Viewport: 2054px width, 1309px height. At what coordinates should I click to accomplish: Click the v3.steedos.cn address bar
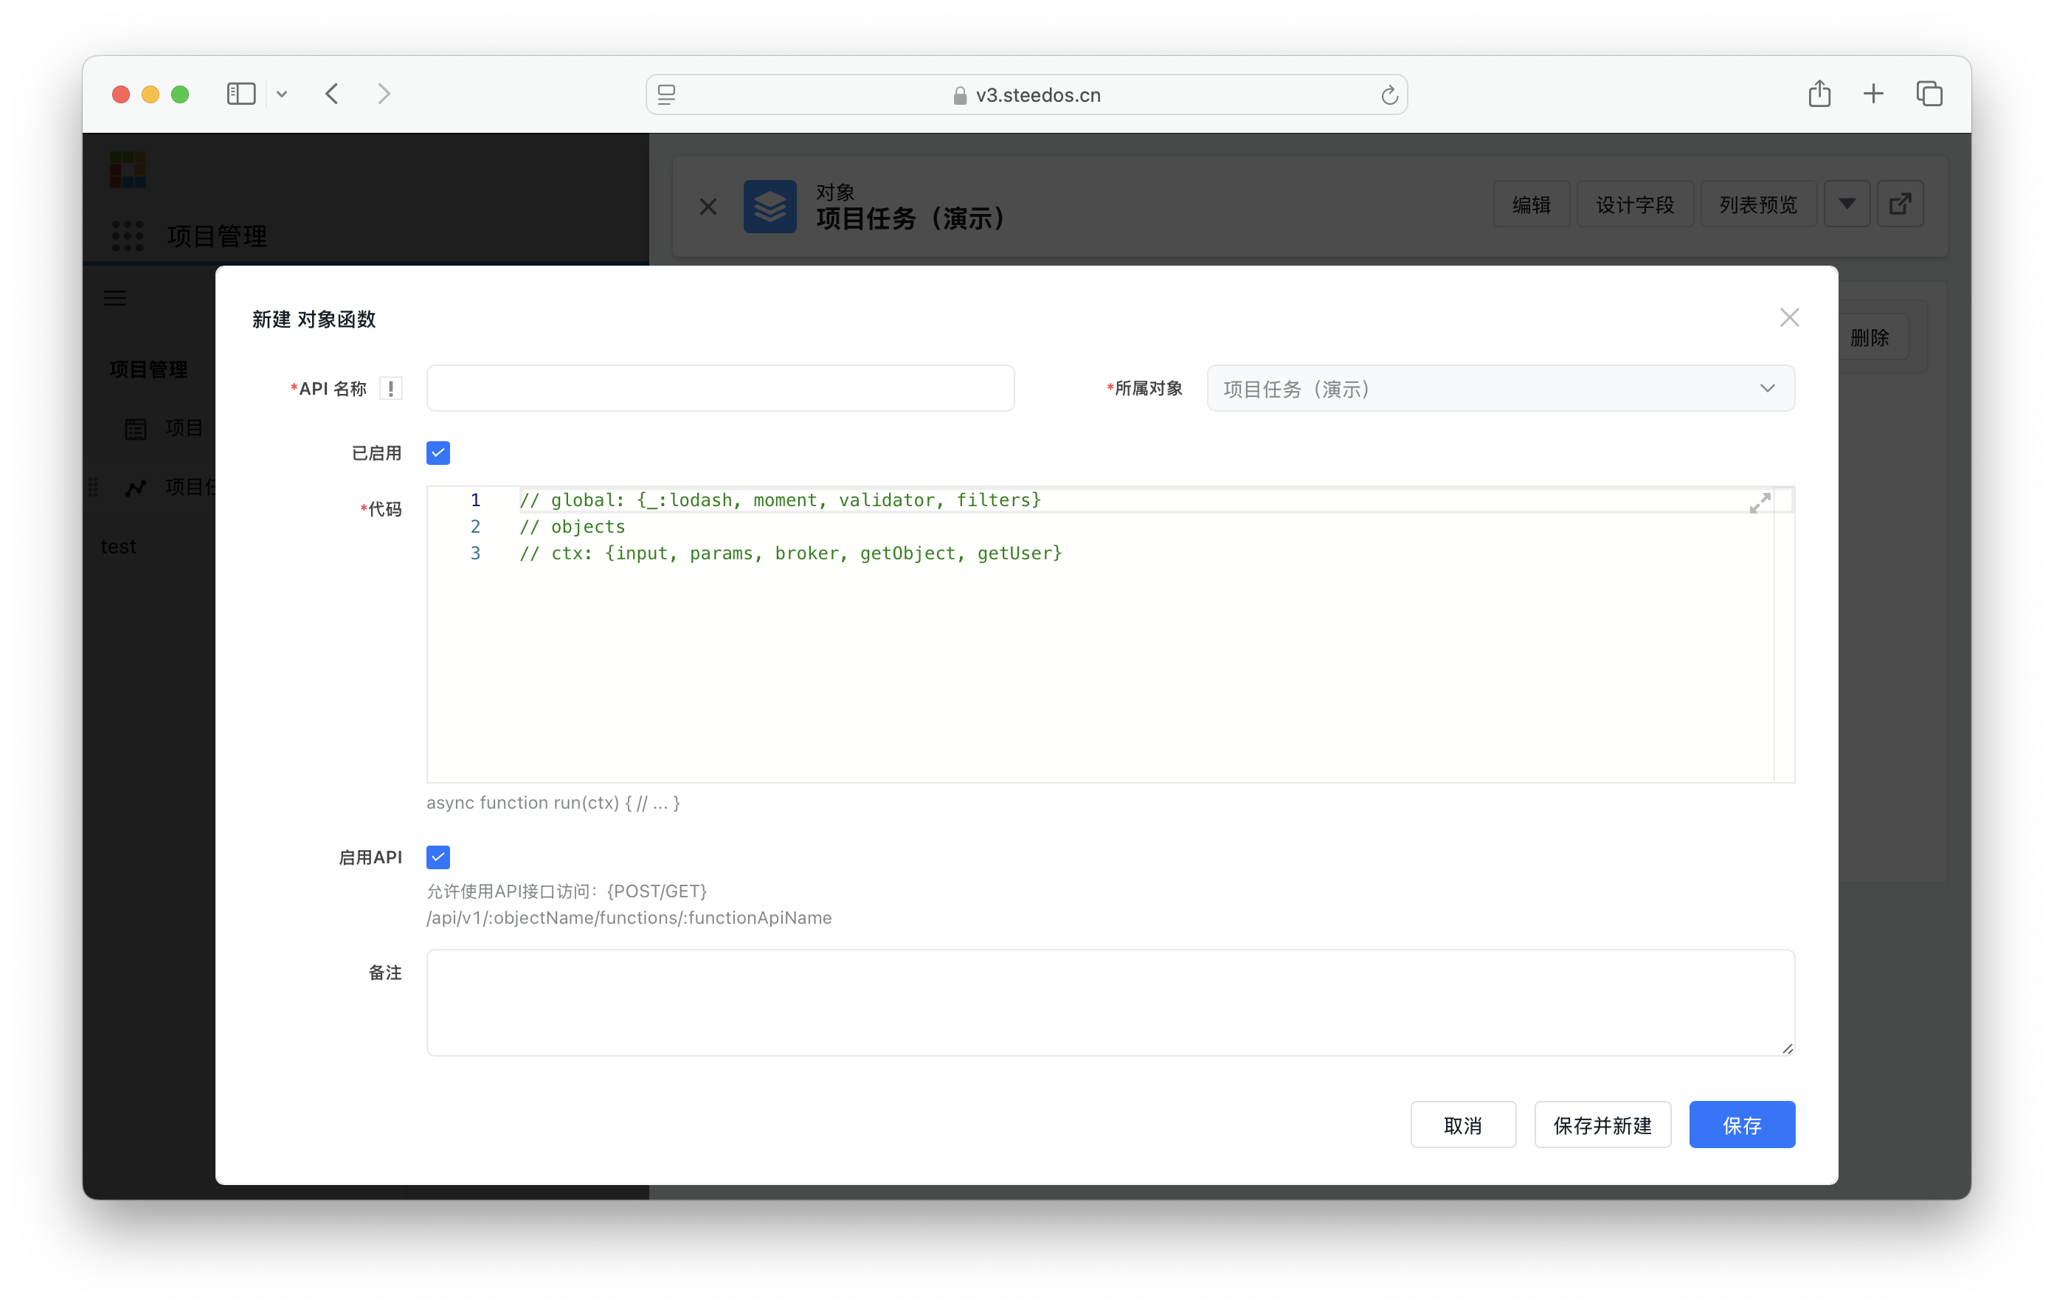pos(1026,94)
